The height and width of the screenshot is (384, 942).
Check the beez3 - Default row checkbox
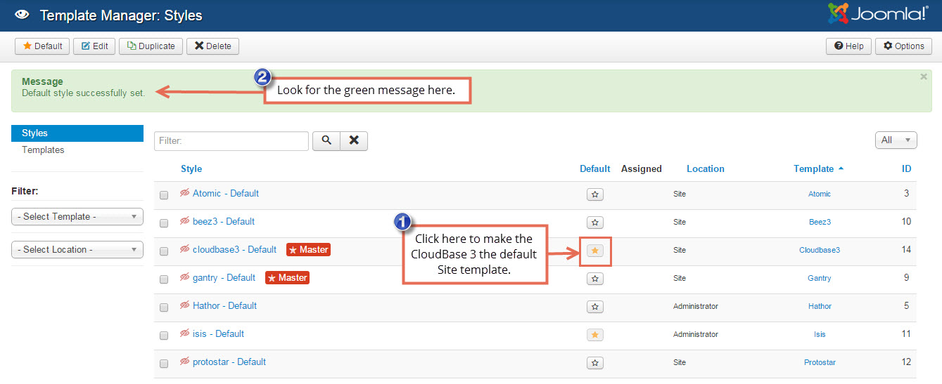click(164, 223)
